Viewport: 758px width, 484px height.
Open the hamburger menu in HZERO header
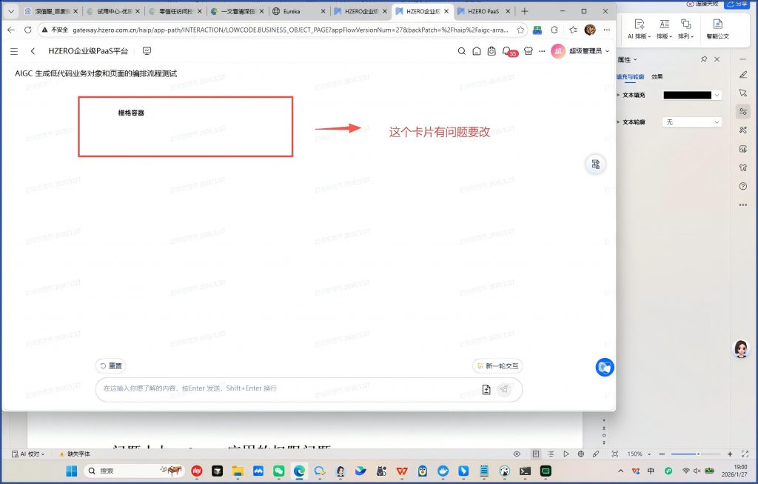coord(14,51)
